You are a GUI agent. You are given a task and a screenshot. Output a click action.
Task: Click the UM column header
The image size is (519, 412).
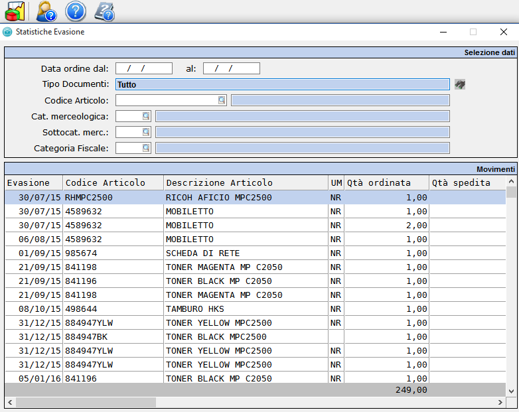coord(336,182)
